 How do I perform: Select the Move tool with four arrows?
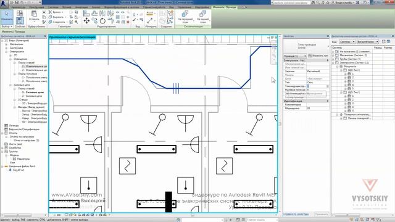(x=86, y=20)
